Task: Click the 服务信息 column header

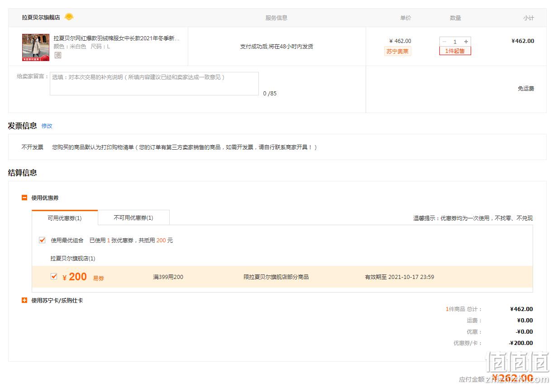Action: pos(276,18)
